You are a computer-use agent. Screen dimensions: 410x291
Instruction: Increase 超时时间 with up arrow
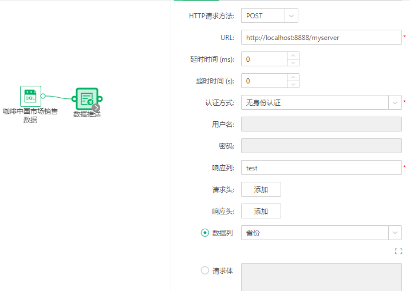(x=293, y=78)
